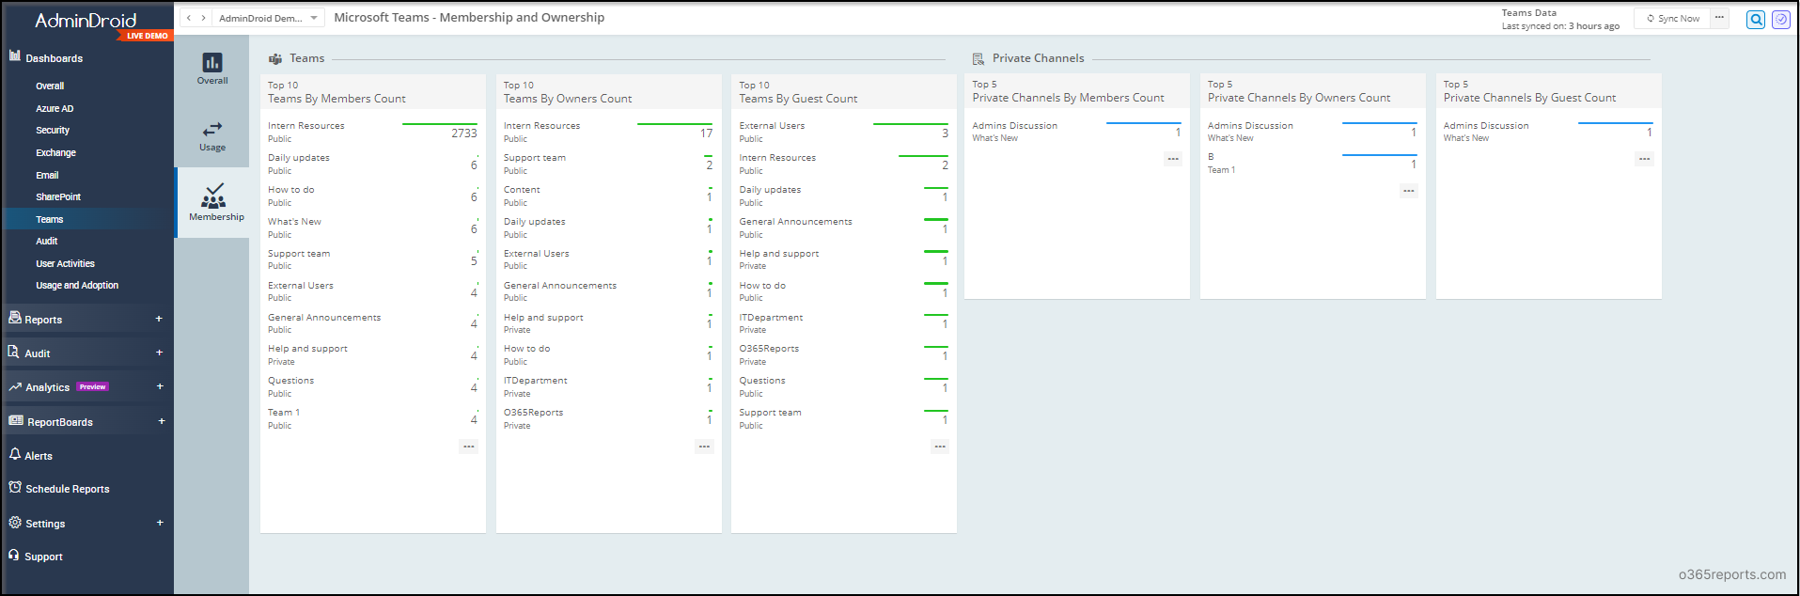Click the ReportBoards sidebar icon
The height and width of the screenshot is (596, 1800).
[16, 420]
